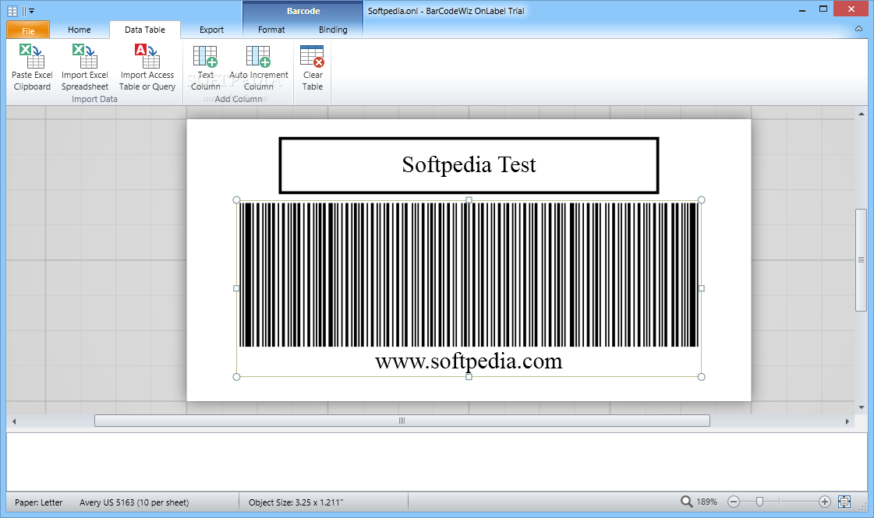Click the vertical scrollbar down arrow
874x518 pixels.
tap(862, 407)
